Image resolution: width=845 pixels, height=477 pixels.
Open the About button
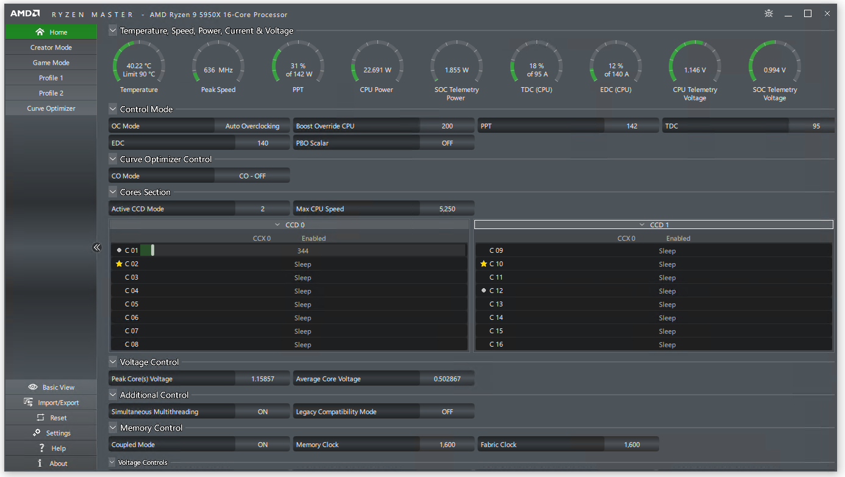click(51, 464)
